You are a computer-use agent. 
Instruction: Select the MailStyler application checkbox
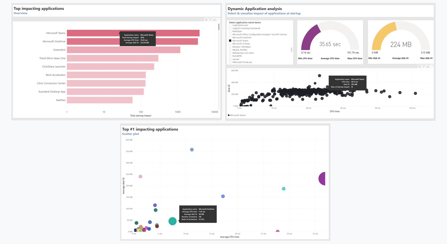pyautogui.click(x=230, y=31)
